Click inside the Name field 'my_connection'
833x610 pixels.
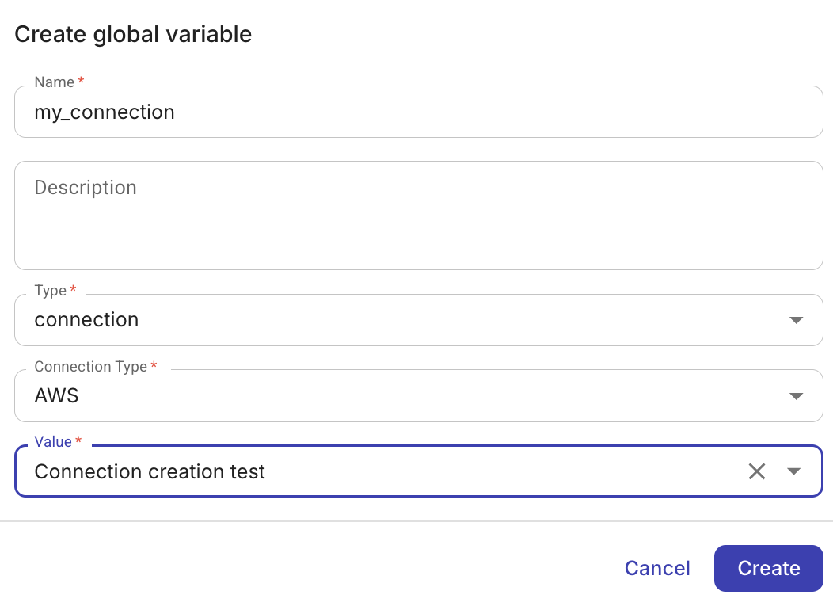317,112
